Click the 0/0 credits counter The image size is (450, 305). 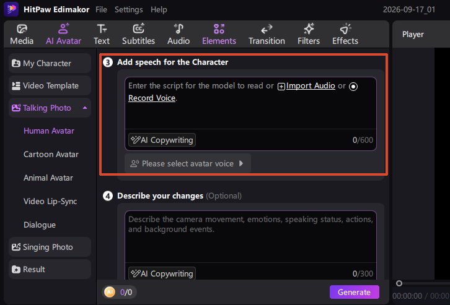click(x=126, y=292)
